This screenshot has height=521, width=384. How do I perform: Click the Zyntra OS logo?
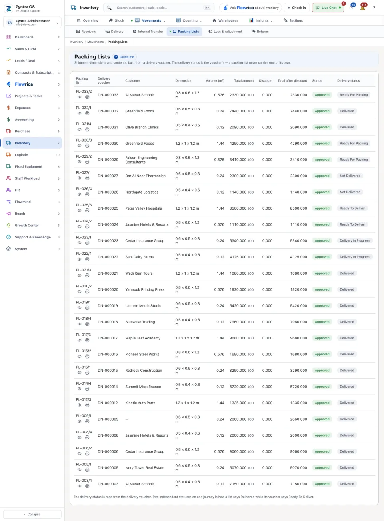pos(9,8)
